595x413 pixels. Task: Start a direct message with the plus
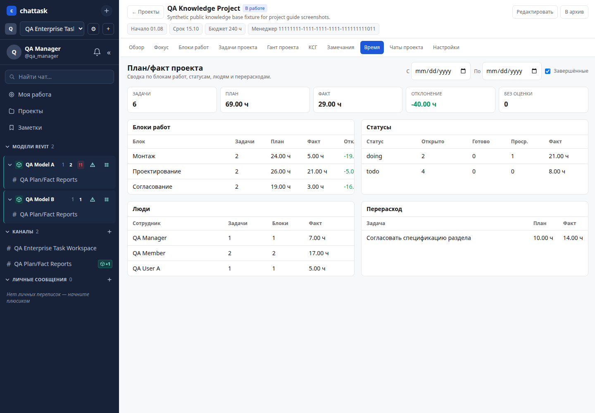(x=109, y=280)
